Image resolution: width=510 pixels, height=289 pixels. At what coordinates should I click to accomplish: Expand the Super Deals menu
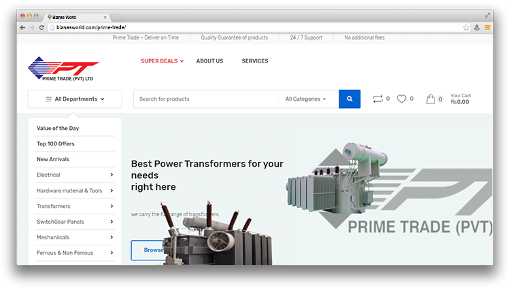pos(162,61)
